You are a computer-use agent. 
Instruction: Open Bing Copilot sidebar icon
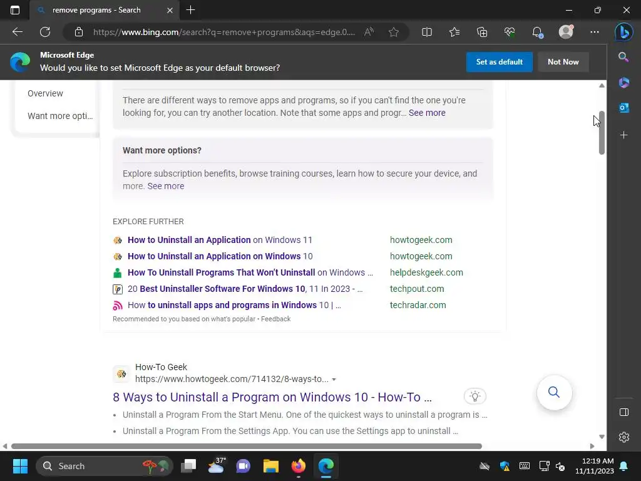(x=624, y=32)
